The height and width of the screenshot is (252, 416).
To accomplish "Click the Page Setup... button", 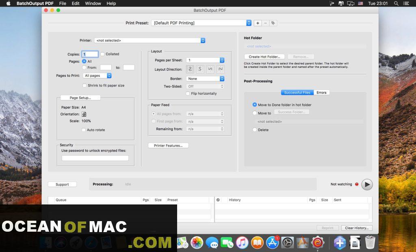I will pyautogui.click(x=80, y=98).
